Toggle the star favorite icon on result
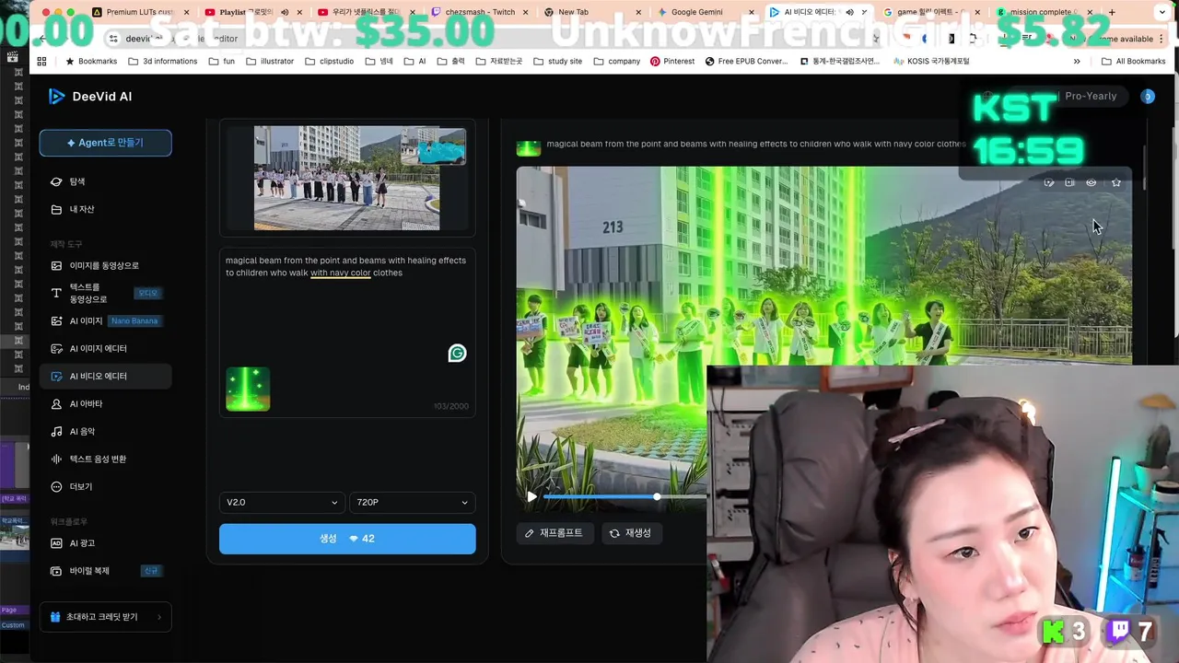 click(1116, 182)
